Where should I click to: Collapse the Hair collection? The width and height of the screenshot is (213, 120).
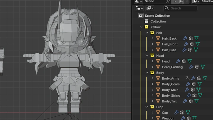click(x=147, y=33)
